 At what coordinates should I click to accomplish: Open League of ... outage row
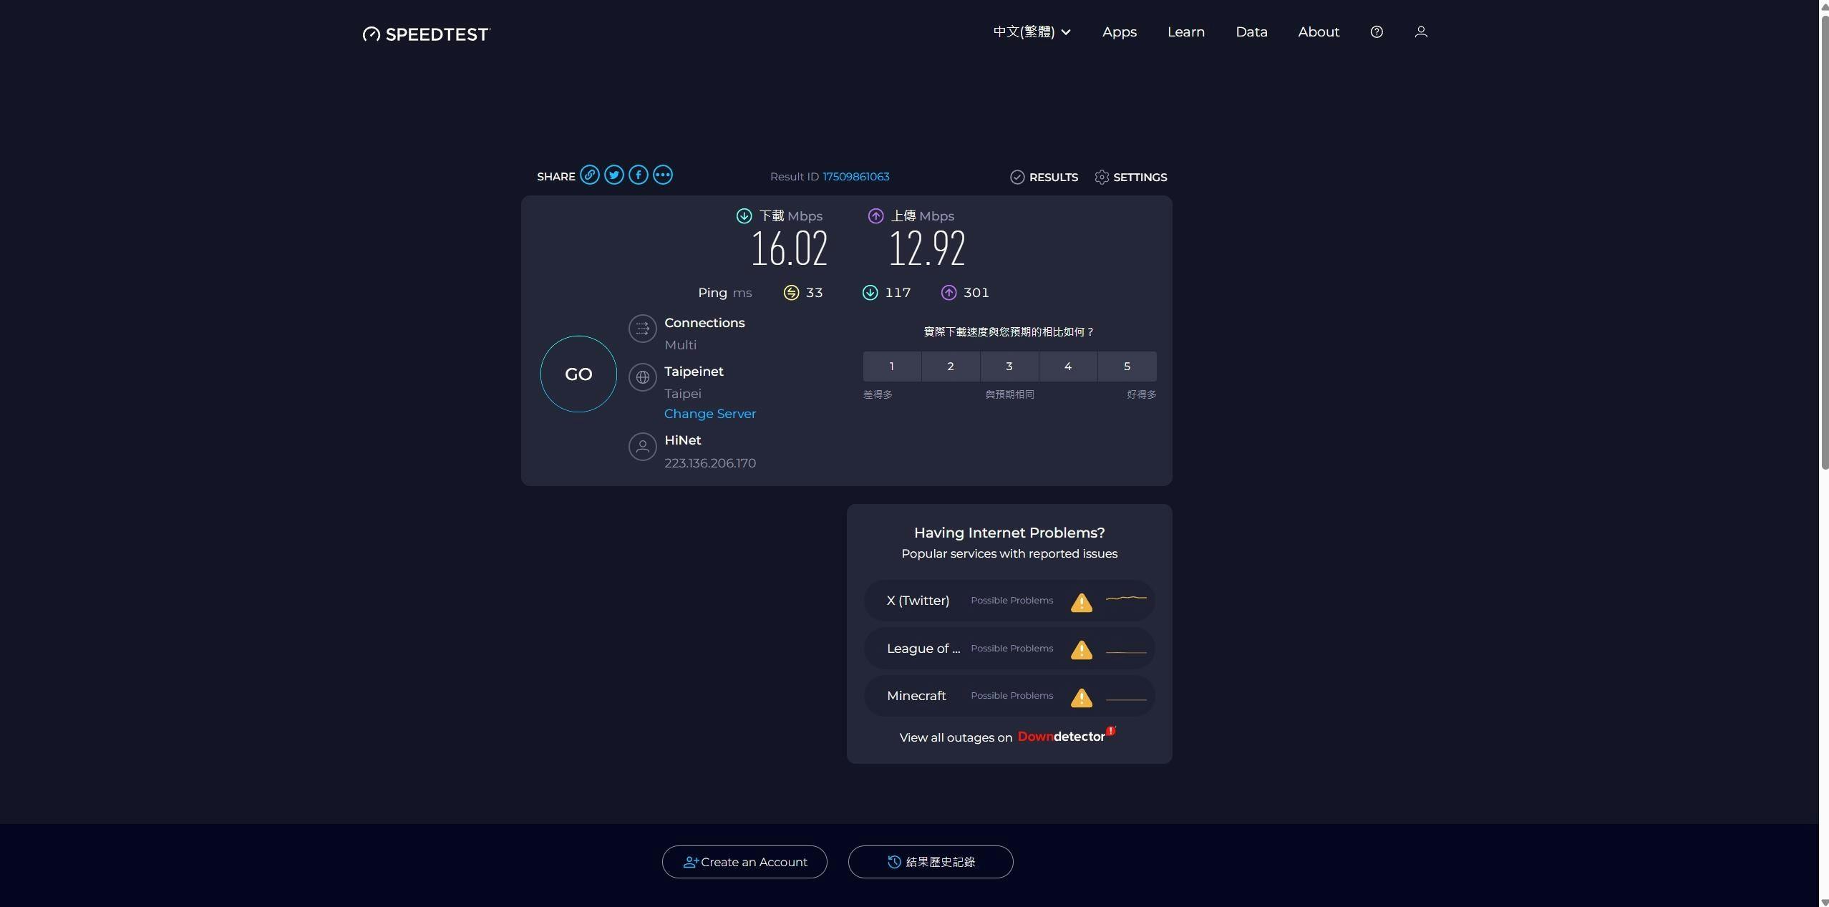[x=1009, y=649]
